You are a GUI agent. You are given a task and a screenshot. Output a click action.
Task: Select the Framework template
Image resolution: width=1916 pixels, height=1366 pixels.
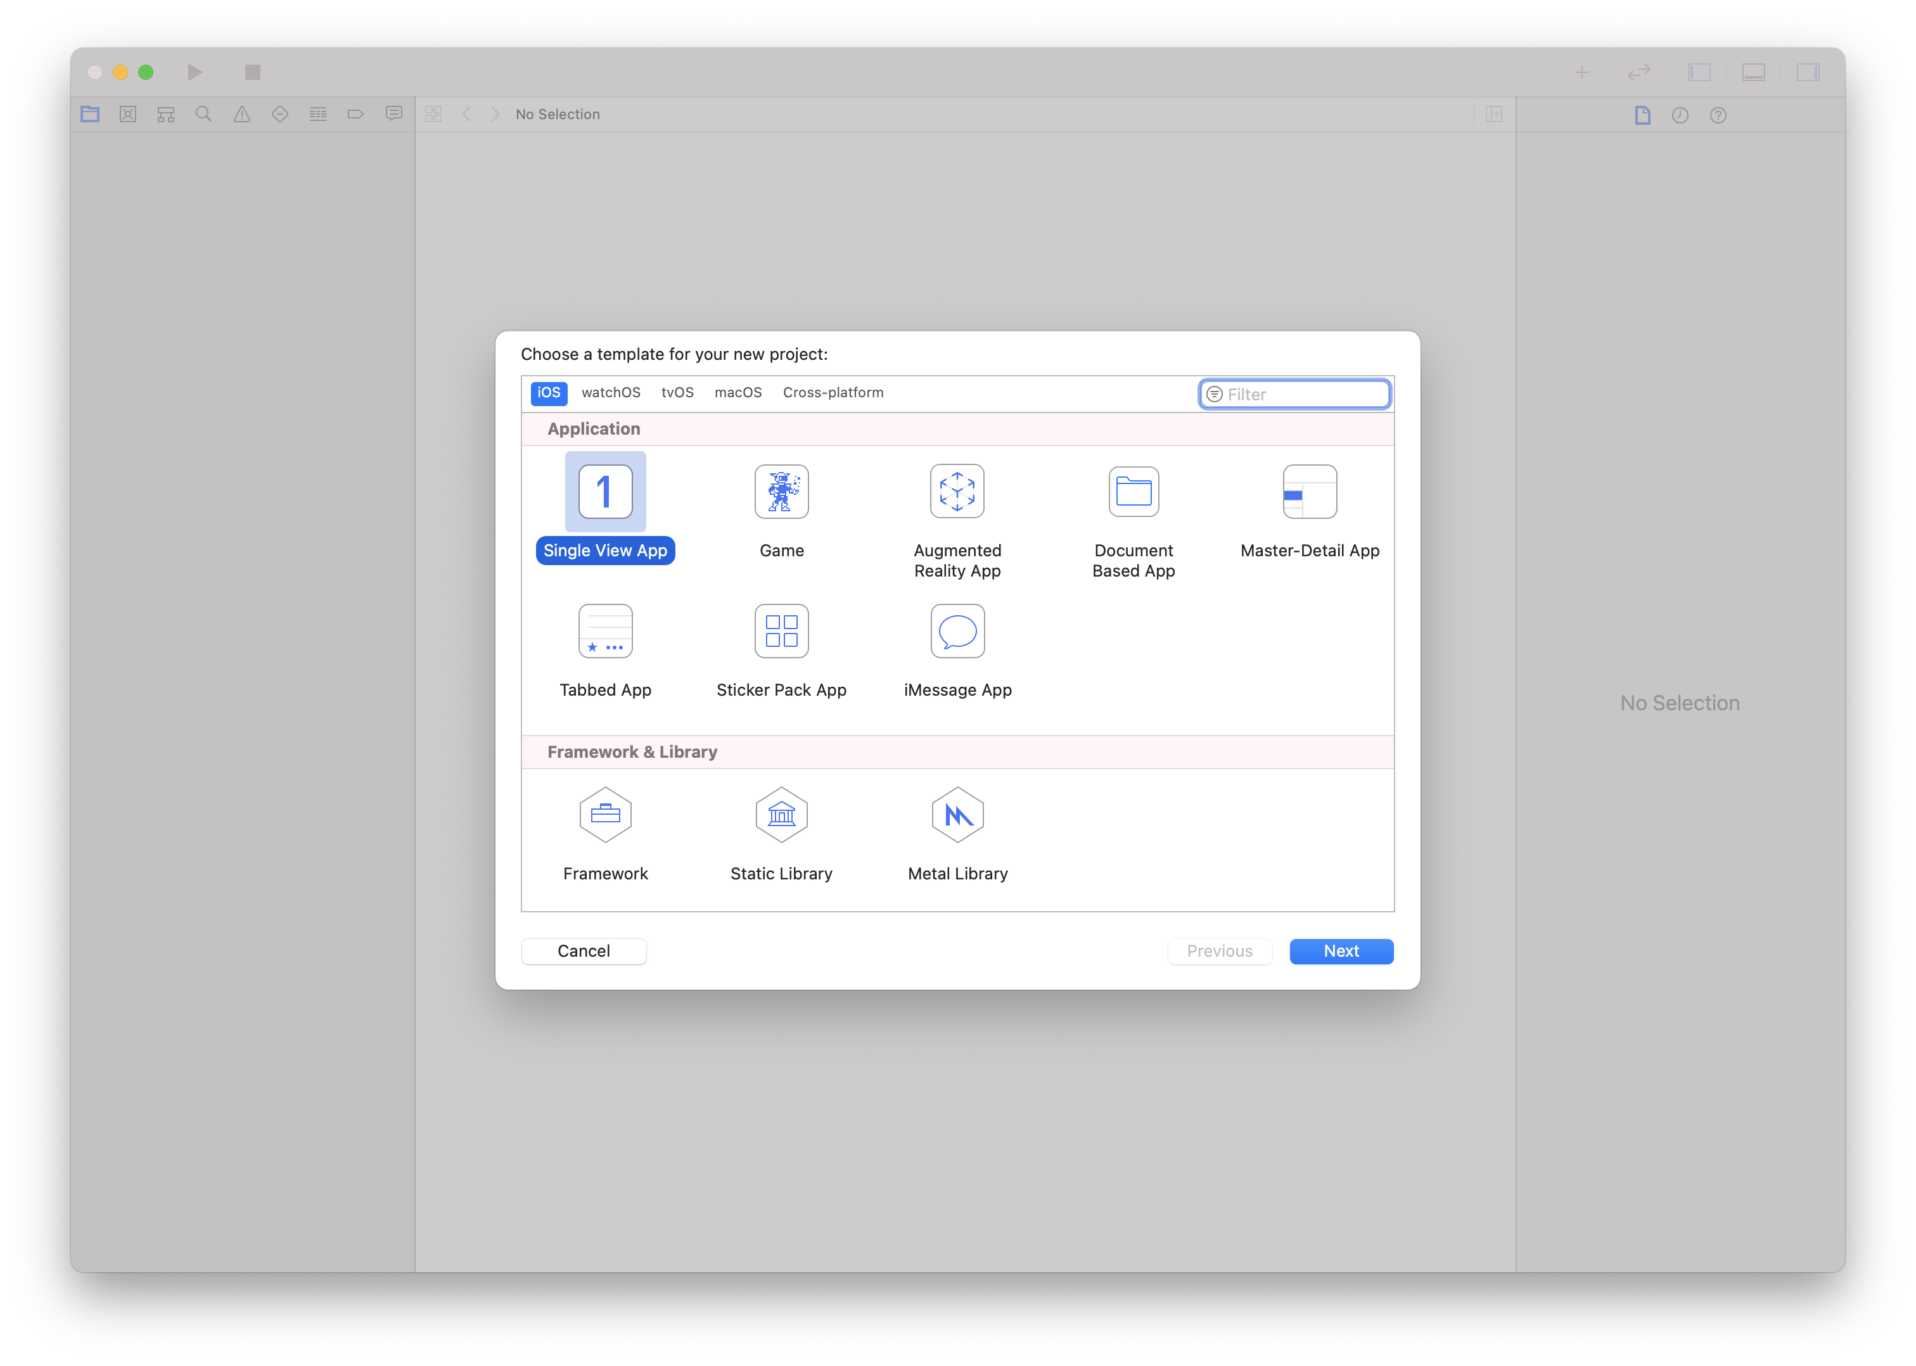(x=604, y=814)
